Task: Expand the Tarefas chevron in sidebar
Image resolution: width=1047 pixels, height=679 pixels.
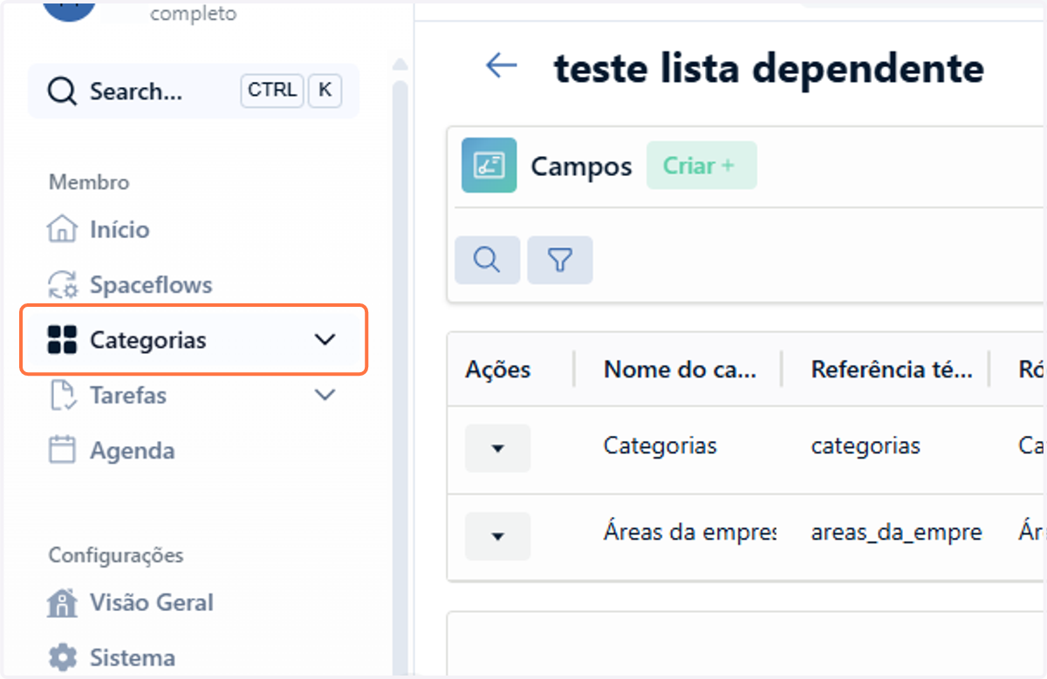Action: point(325,396)
